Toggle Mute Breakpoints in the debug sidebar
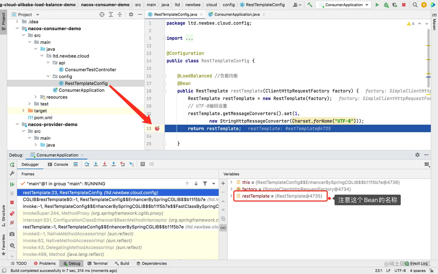This screenshot has height=274, width=438. (12, 223)
